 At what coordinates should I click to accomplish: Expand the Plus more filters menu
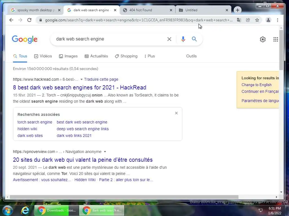click(x=150, y=56)
